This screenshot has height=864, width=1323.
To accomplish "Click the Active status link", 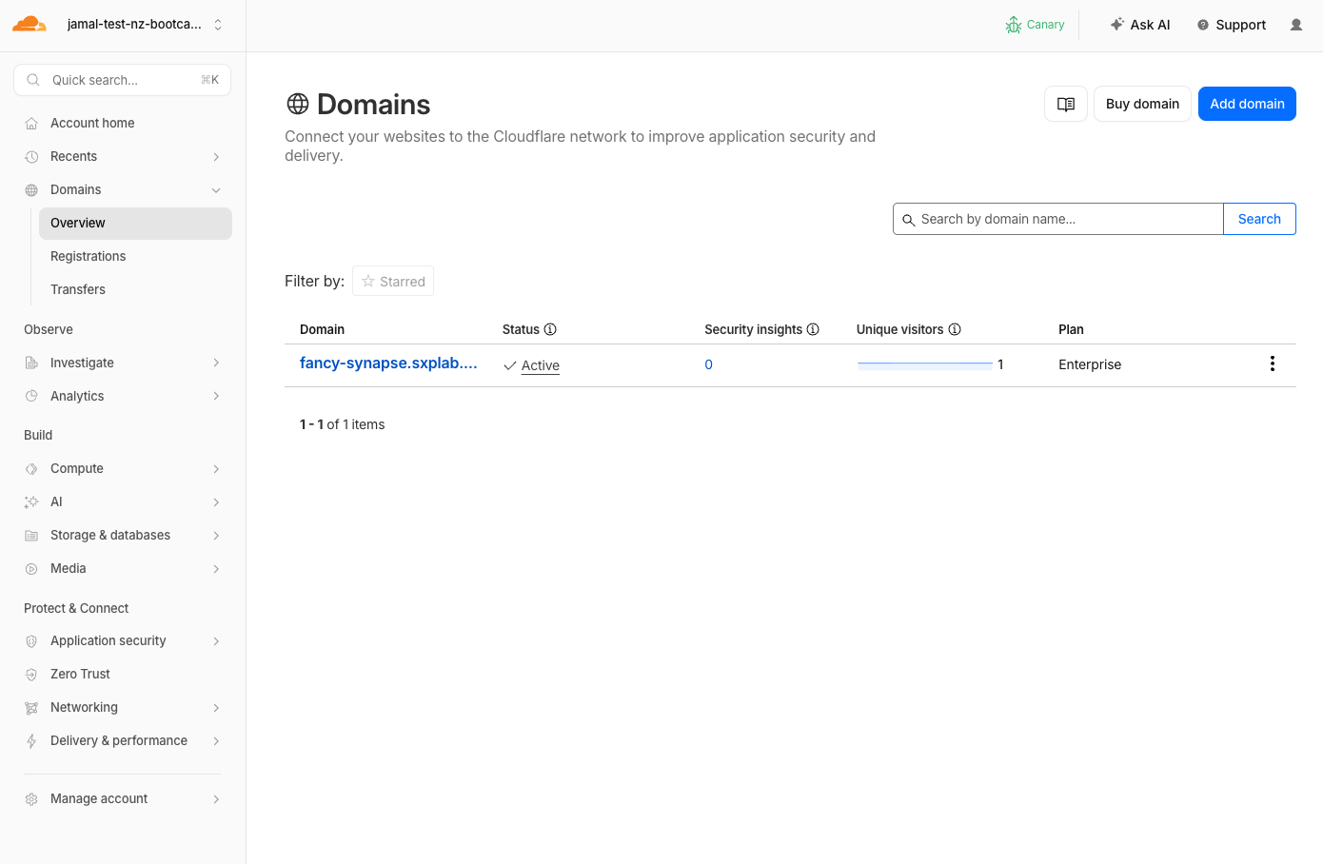I will pos(540,365).
